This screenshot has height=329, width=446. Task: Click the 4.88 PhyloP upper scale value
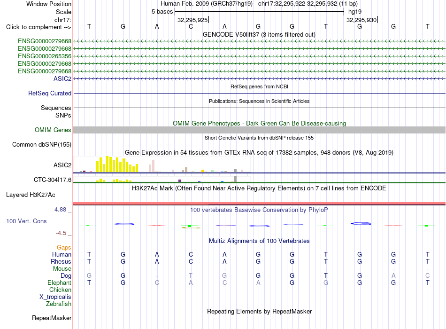click(60, 209)
